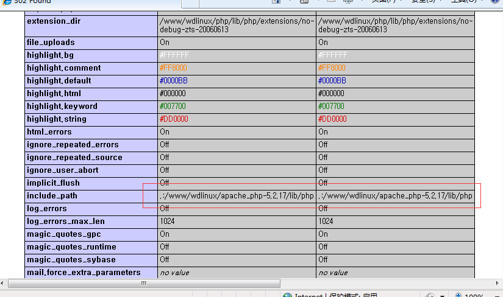
Task: Click #000000 value in last column
Action: coord(331,94)
